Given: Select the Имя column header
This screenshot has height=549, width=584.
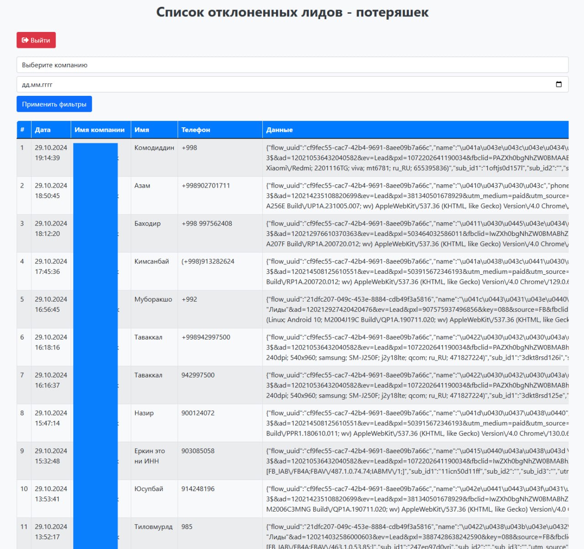Looking at the screenshot, I should [x=142, y=130].
